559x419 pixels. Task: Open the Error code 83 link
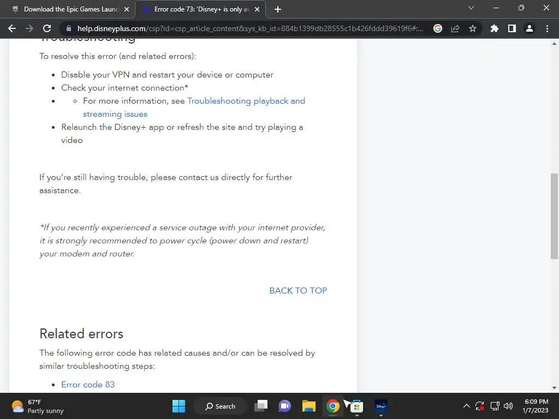[88, 385]
